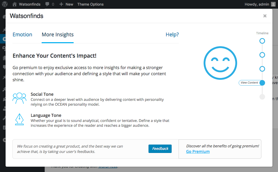The width and height of the screenshot is (278, 172).
Task: Click the Timeline label
Action: (x=262, y=33)
